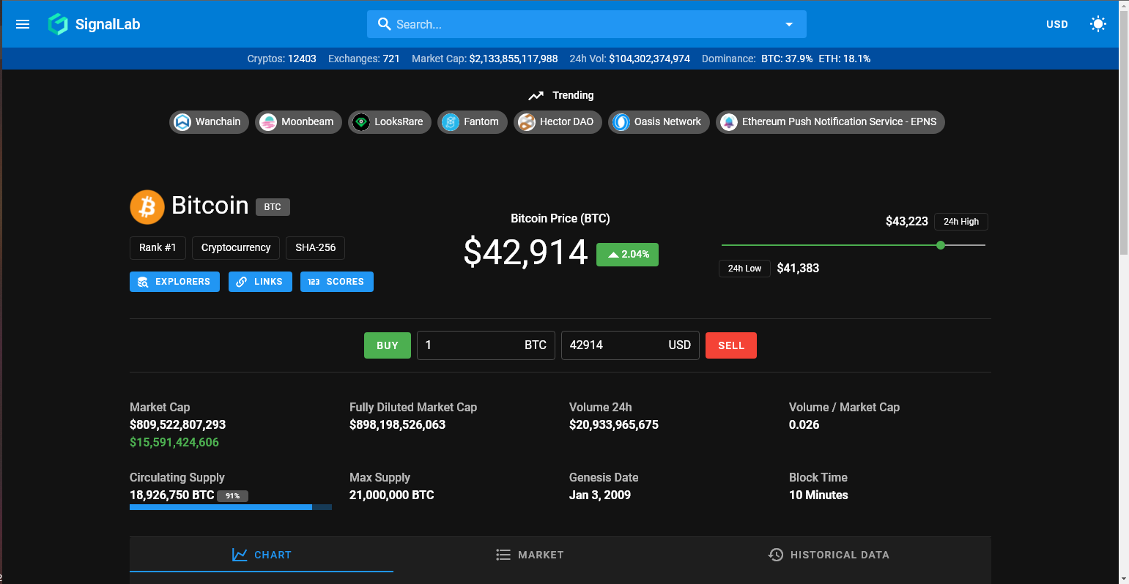
Task: Choose the Fantom trending chip
Action: 472,121
